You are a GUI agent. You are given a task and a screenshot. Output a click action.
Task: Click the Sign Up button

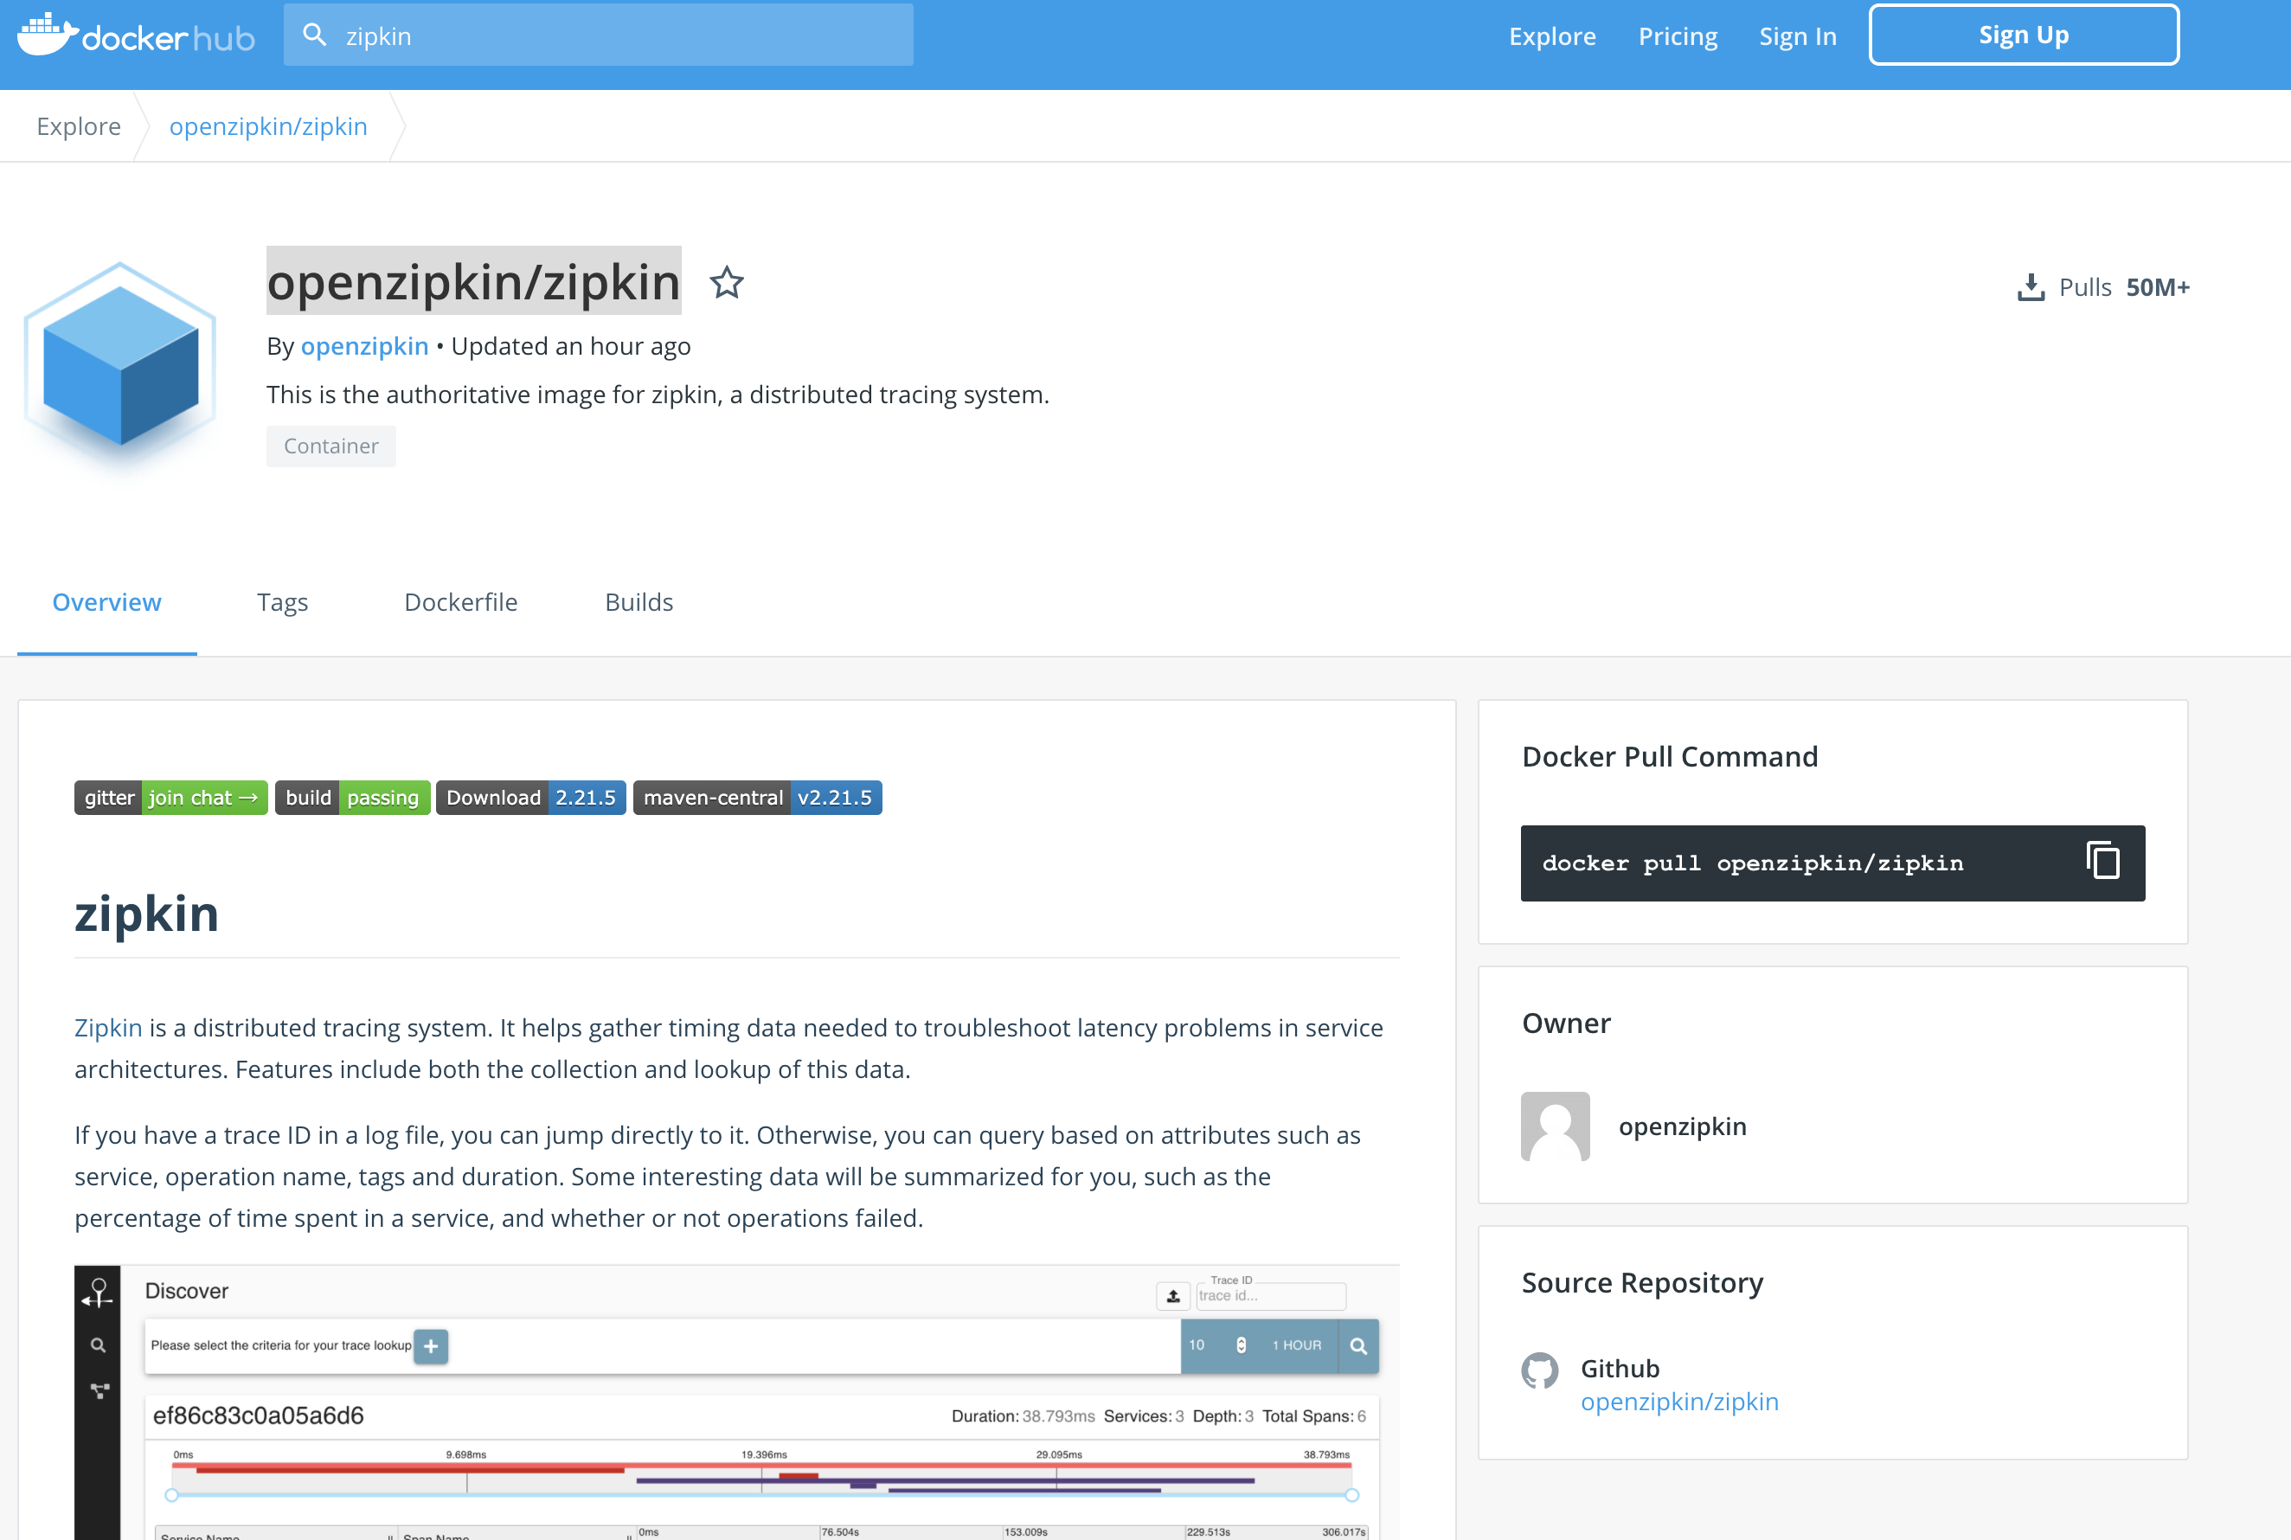pos(2022,34)
